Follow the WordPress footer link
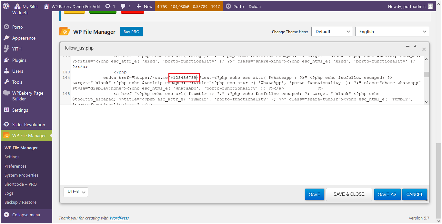442x224 pixels. tap(119, 218)
